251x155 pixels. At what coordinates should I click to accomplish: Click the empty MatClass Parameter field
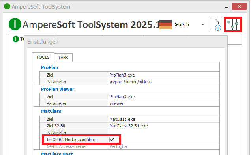[163, 133]
